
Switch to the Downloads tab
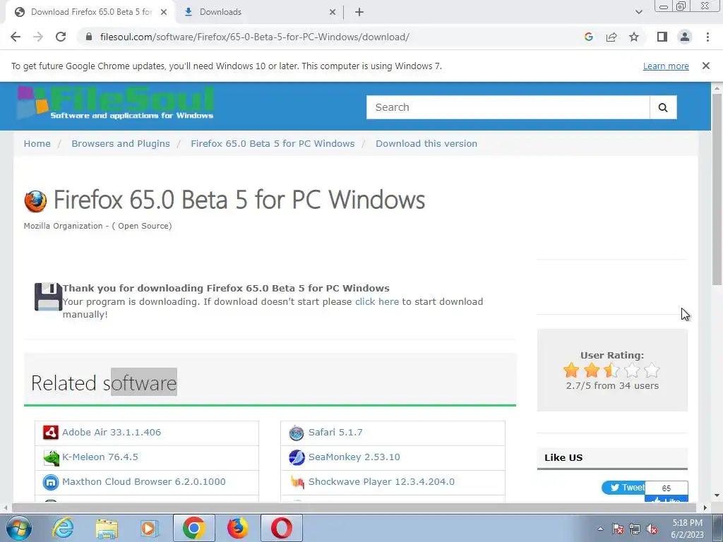260,12
